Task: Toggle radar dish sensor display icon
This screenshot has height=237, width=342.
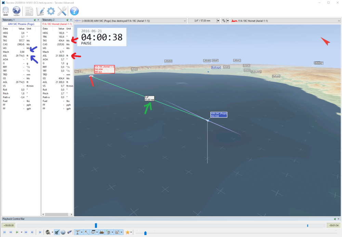Action: [108, 233]
